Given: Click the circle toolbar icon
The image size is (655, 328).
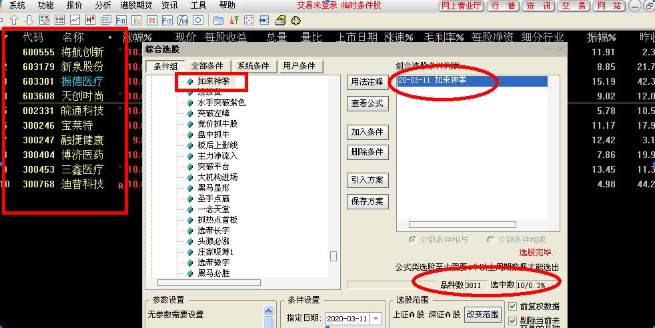Looking at the screenshot, I should pos(198,20).
